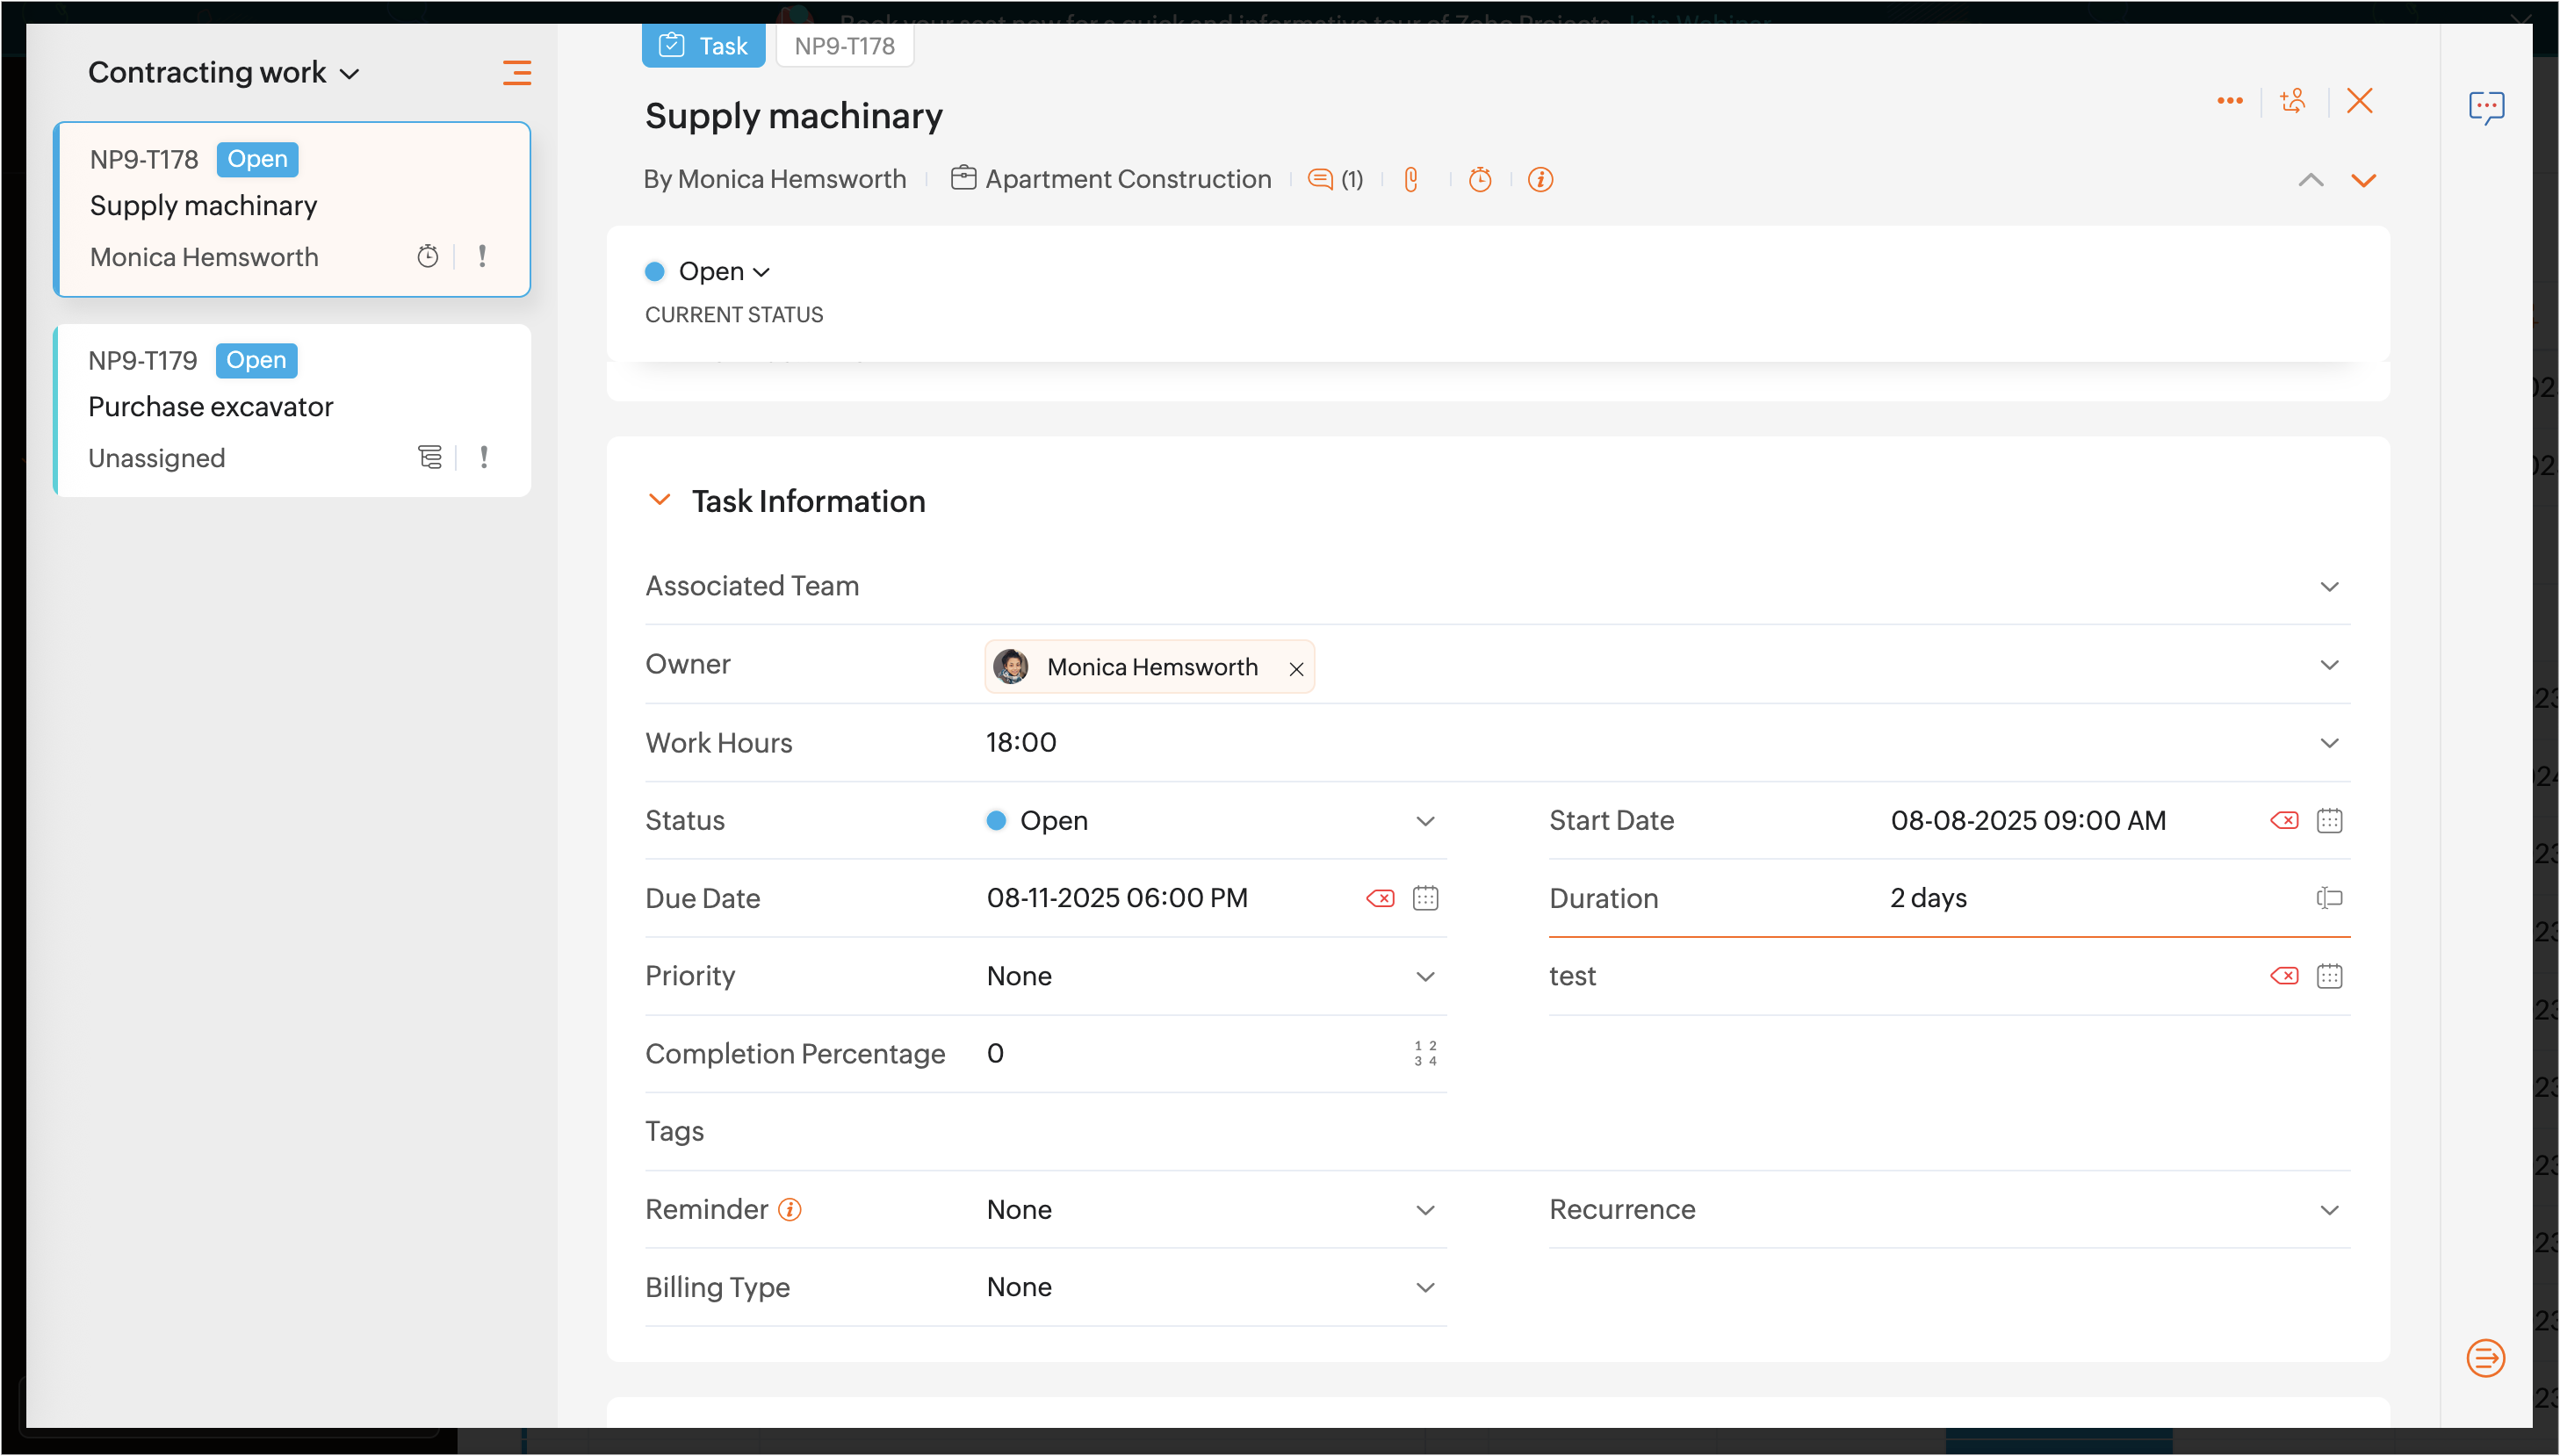
Task: Click the orange list view icon in sidebar
Action: 516,73
